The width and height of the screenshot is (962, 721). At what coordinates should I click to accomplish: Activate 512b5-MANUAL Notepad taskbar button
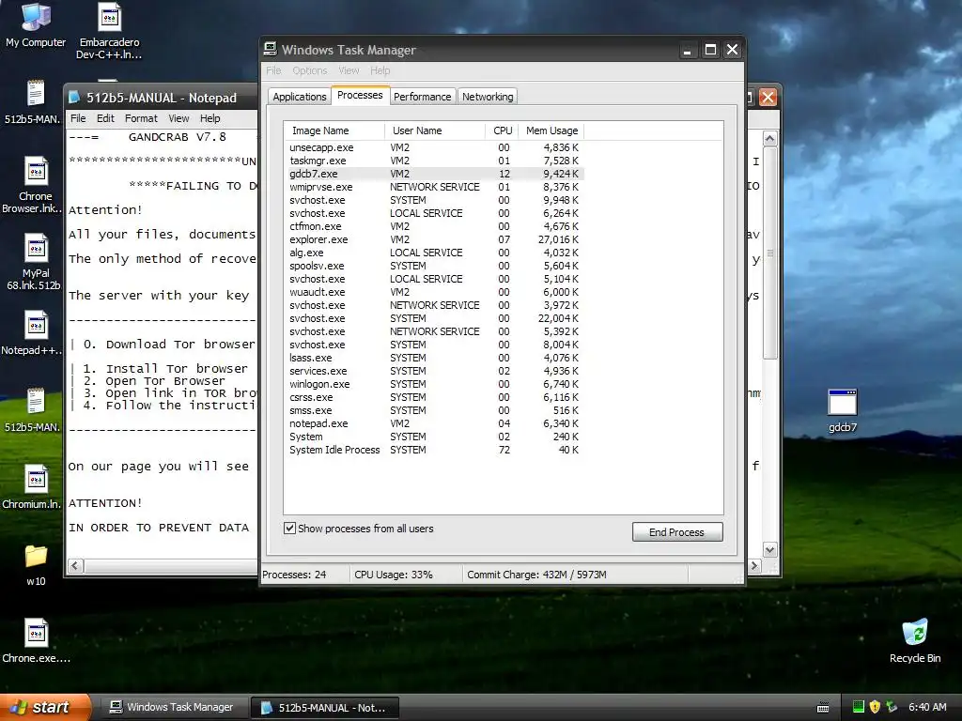pos(325,708)
